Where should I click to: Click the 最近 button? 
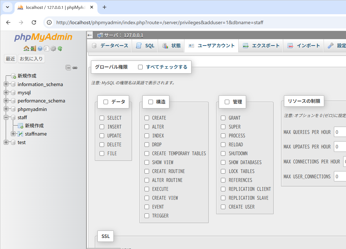pyautogui.click(x=10, y=59)
